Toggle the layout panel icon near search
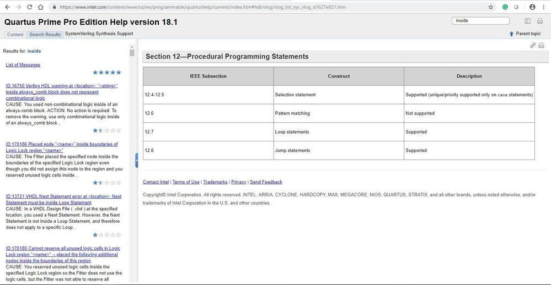Viewport: 551px width, 285px height. click(x=527, y=21)
